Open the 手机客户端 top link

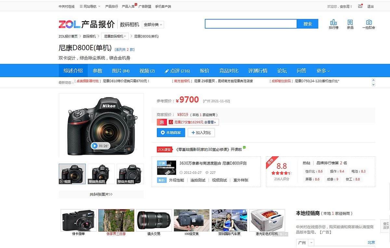coord(163,6)
